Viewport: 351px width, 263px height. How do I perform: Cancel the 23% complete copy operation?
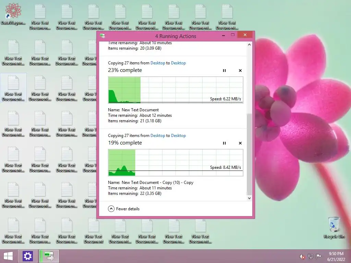(240, 71)
